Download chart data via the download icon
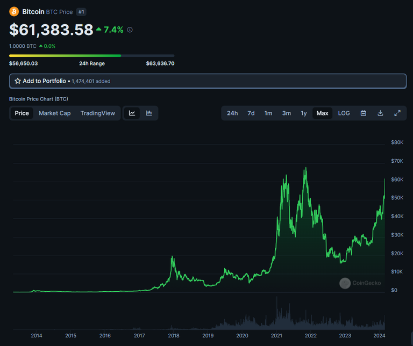413x346 pixels. (x=380, y=113)
